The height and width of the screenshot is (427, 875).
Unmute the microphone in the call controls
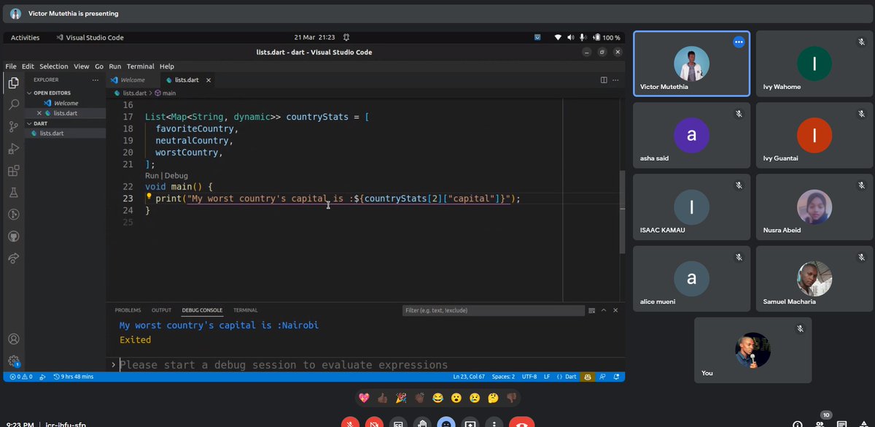pos(349,422)
